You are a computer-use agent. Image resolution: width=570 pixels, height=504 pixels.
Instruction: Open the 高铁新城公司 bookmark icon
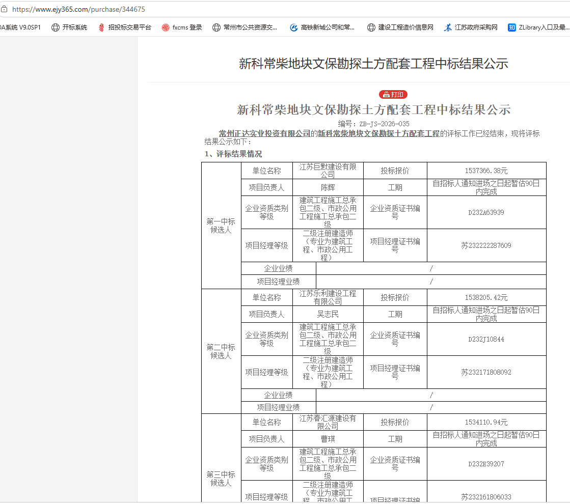(x=294, y=27)
